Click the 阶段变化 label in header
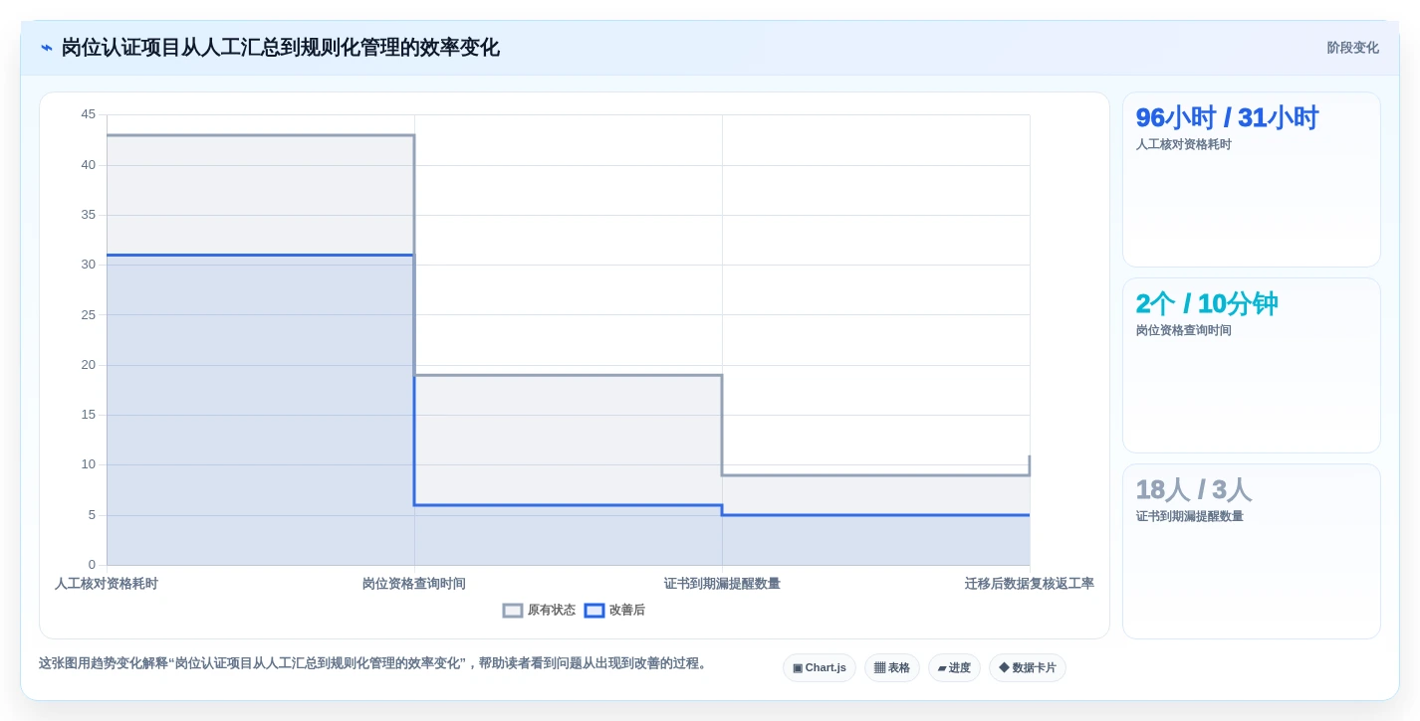1420x721 pixels. [1352, 48]
